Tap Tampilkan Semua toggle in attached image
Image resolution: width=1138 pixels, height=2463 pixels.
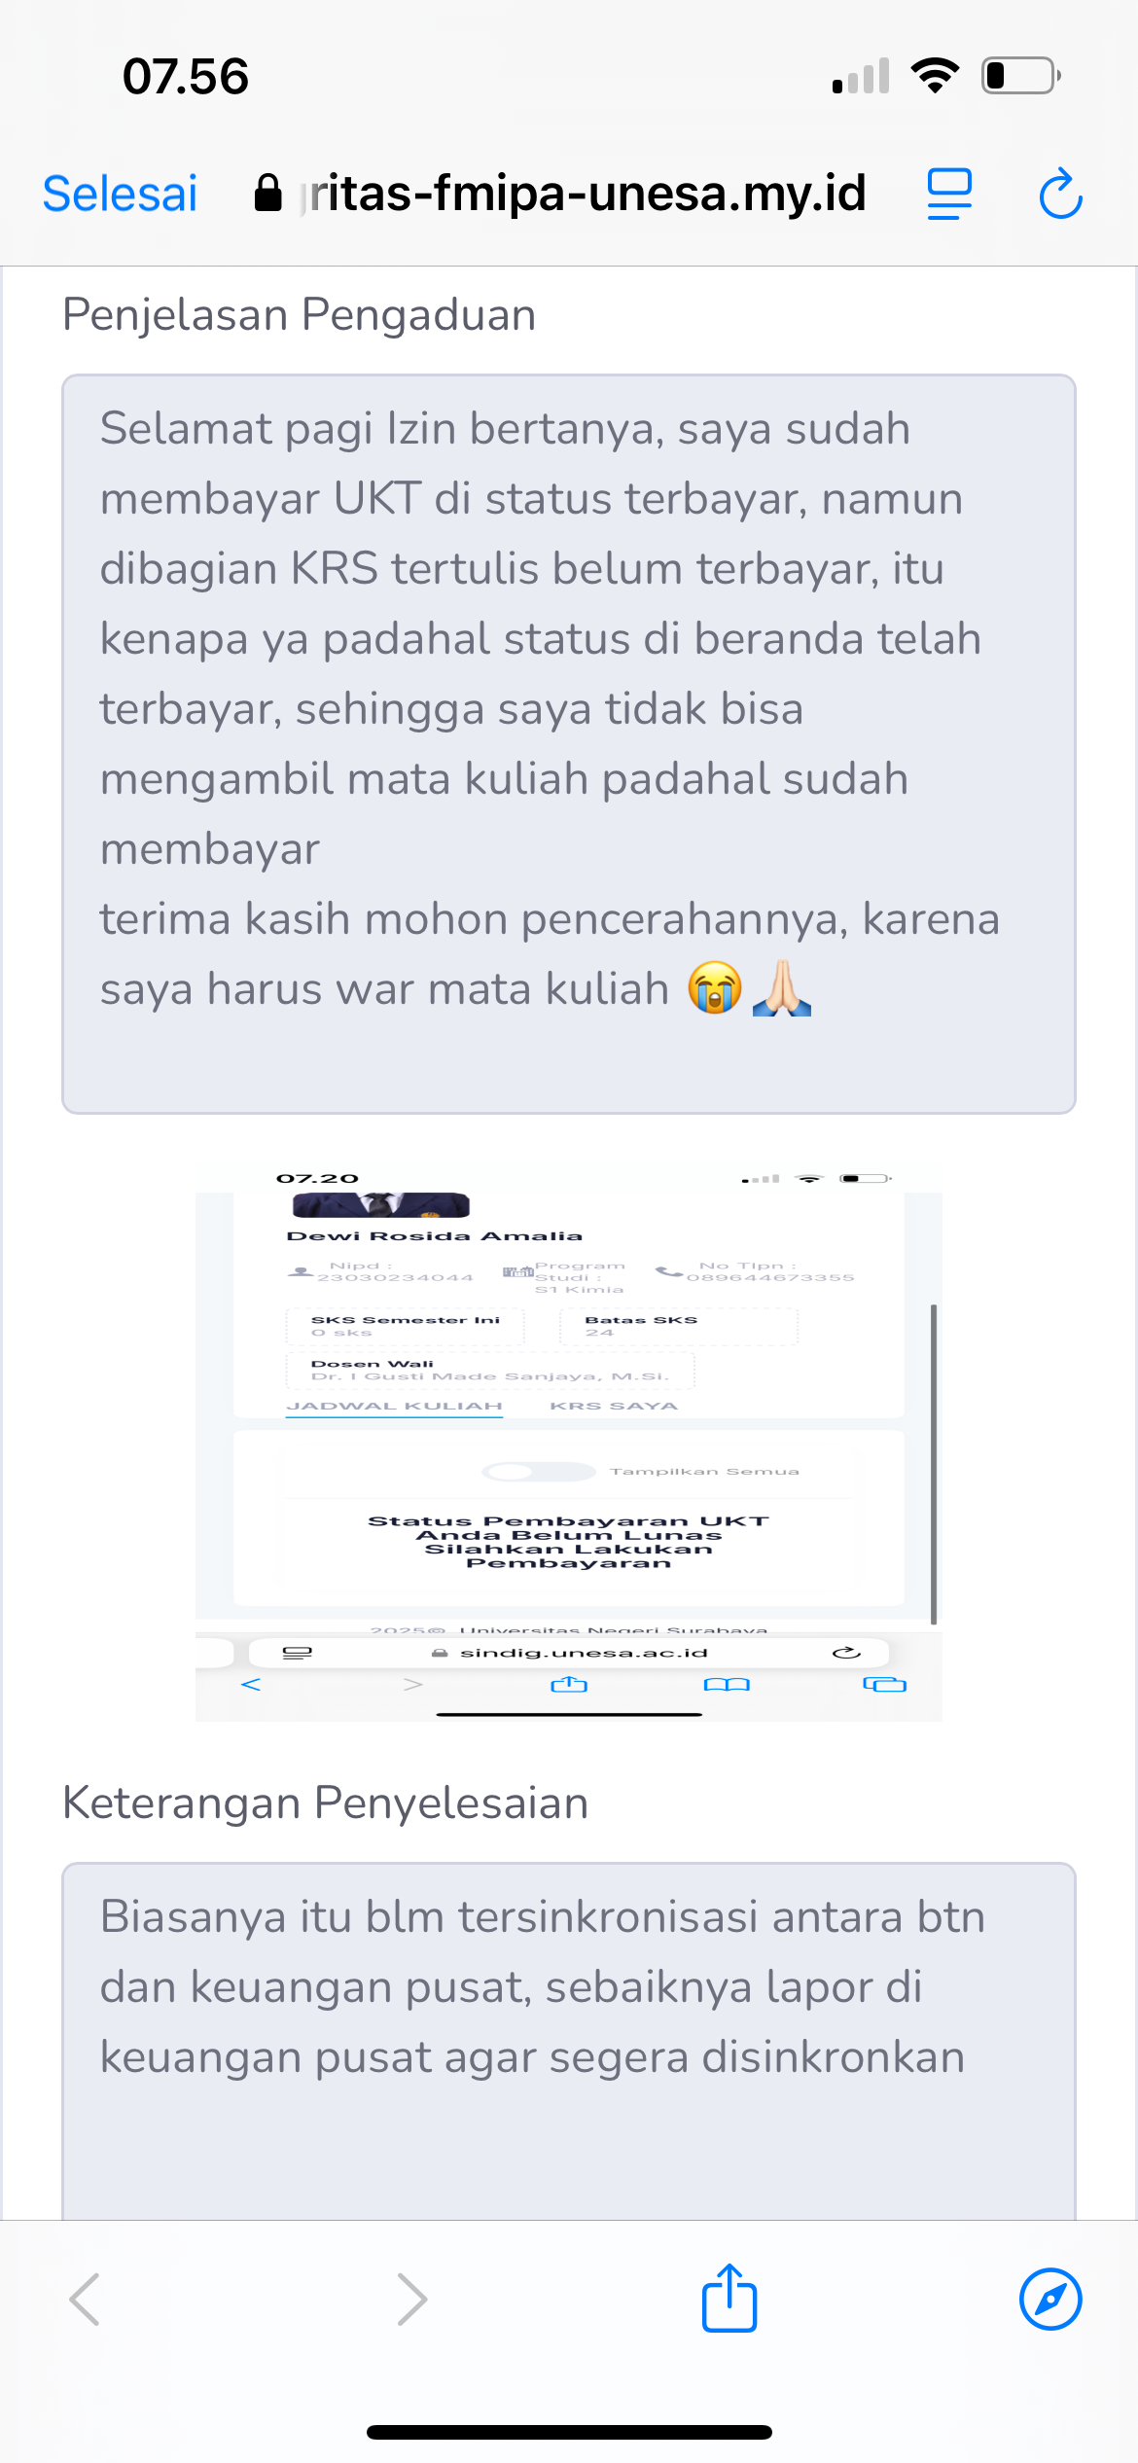(x=538, y=1472)
